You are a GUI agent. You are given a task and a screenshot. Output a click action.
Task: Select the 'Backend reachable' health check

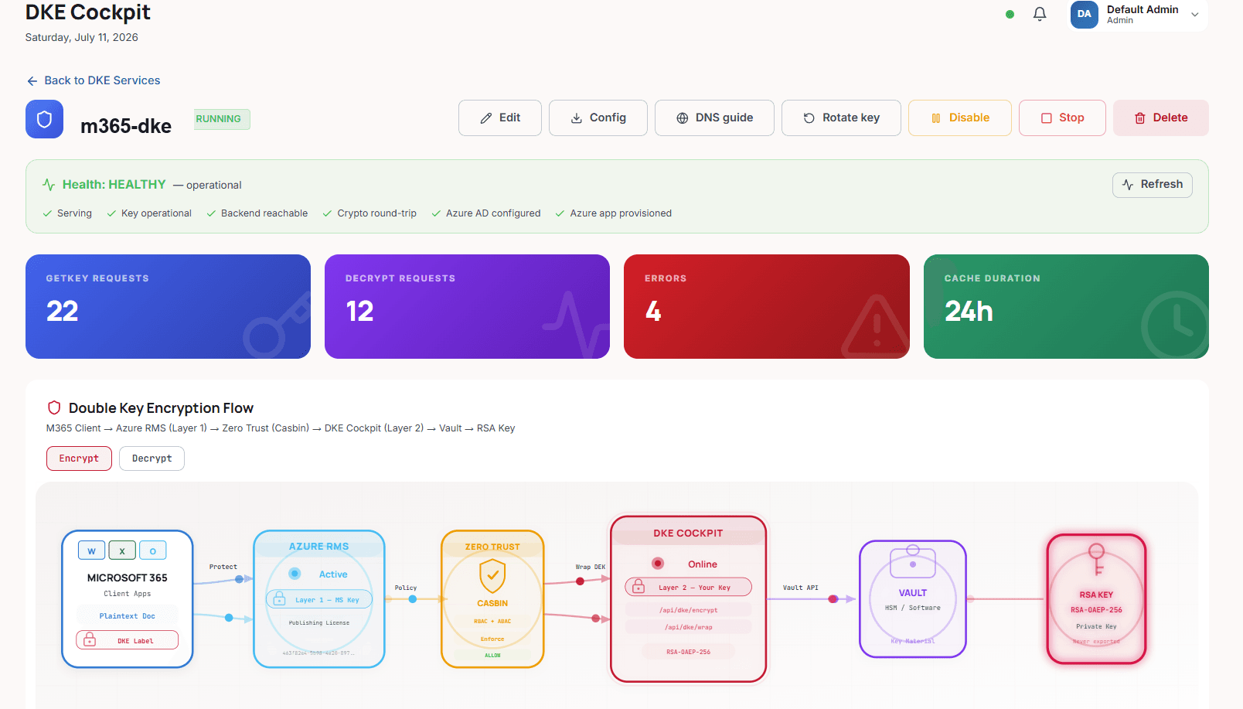(x=257, y=213)
